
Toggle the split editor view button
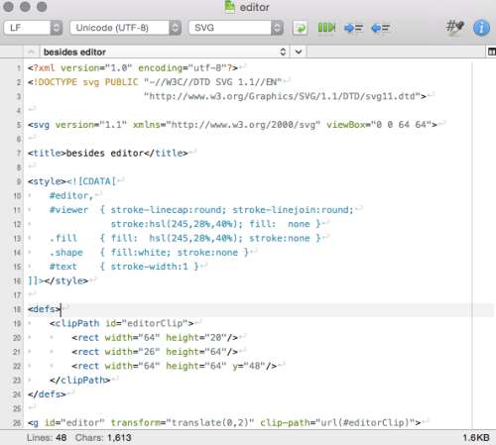492,52
